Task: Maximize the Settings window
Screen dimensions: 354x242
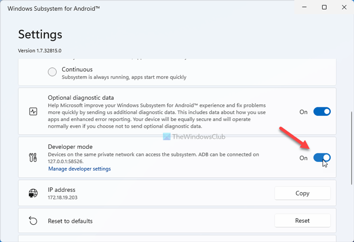Action: click(324, 7)
